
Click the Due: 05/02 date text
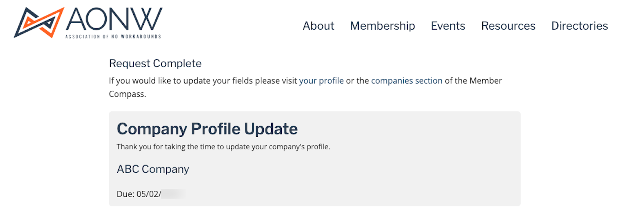[x=139, y=194]
